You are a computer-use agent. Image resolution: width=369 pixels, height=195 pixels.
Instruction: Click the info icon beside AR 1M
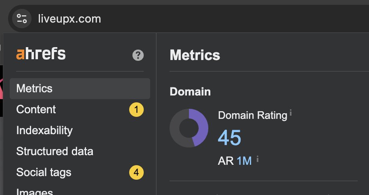[x=258, y=159]
